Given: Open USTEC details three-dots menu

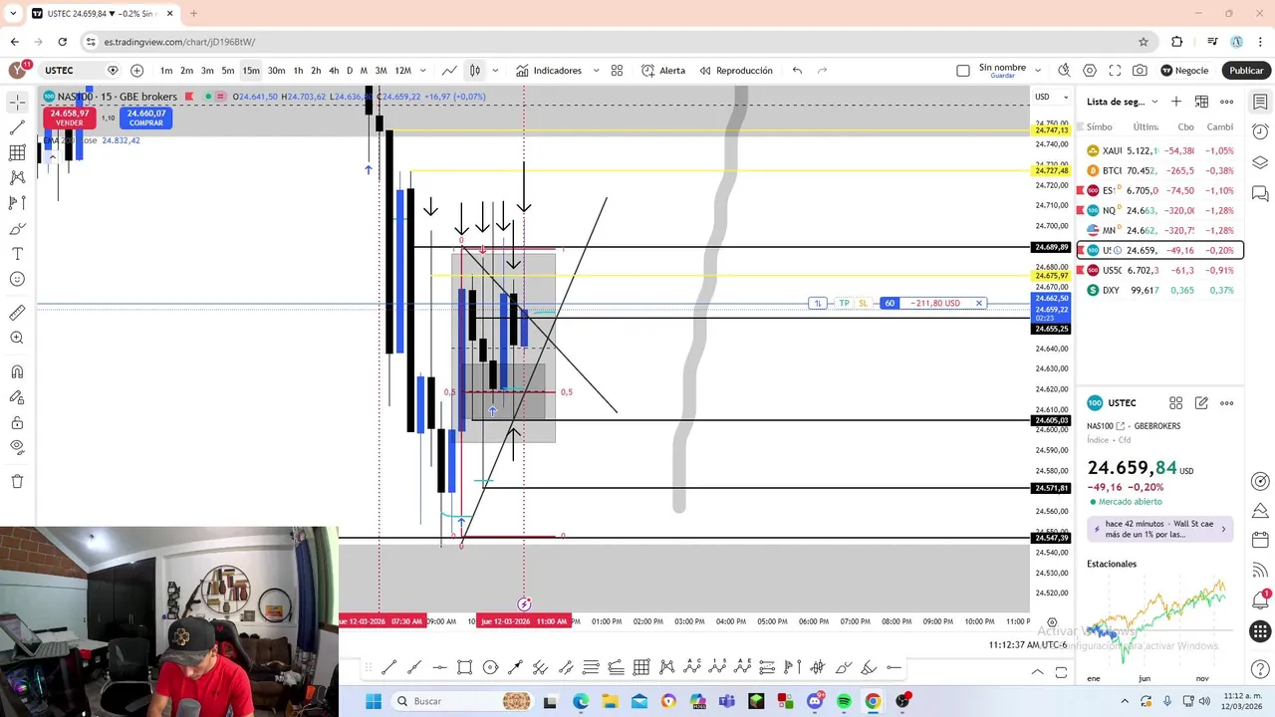Looking at the screenshot, I should click(x=1227, y=403).
